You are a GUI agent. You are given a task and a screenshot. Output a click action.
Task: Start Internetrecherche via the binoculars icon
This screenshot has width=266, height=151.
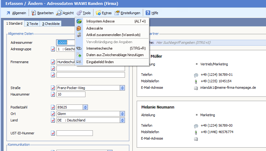tap(79, 48)
